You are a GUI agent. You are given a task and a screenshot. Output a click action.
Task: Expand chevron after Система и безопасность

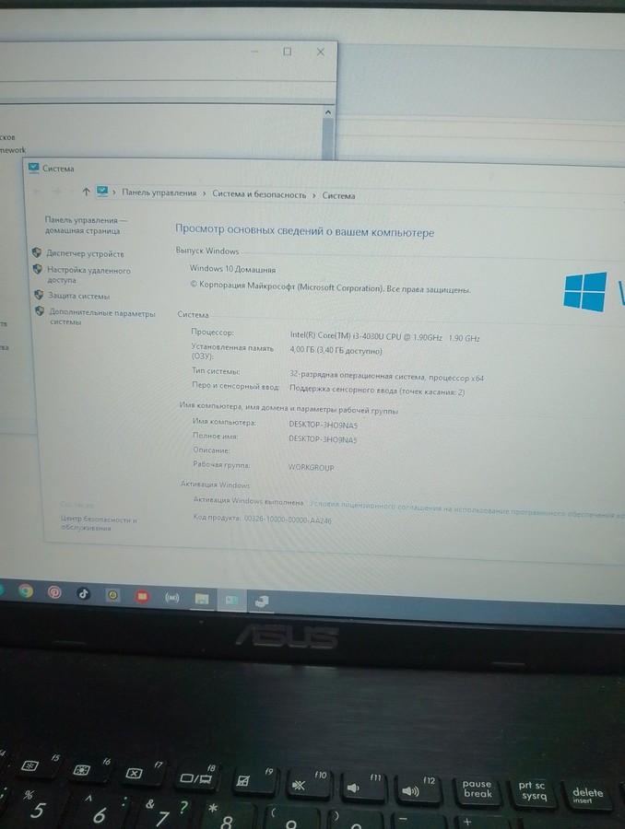[313, 195]
